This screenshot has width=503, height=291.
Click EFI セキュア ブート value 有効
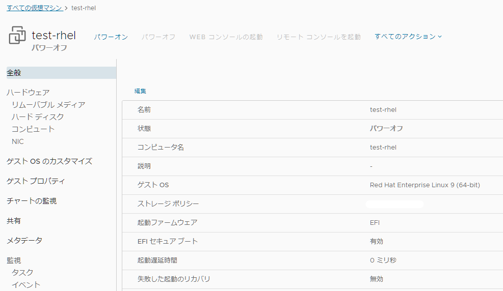tap(376, 241)
